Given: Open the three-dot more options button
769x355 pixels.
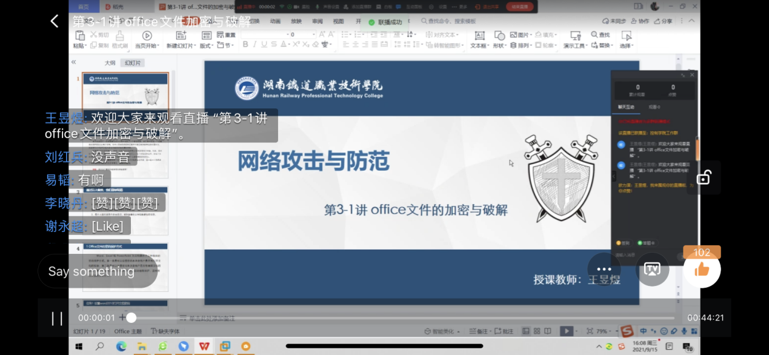Looking at the screenshot, I should click(604, 269).
